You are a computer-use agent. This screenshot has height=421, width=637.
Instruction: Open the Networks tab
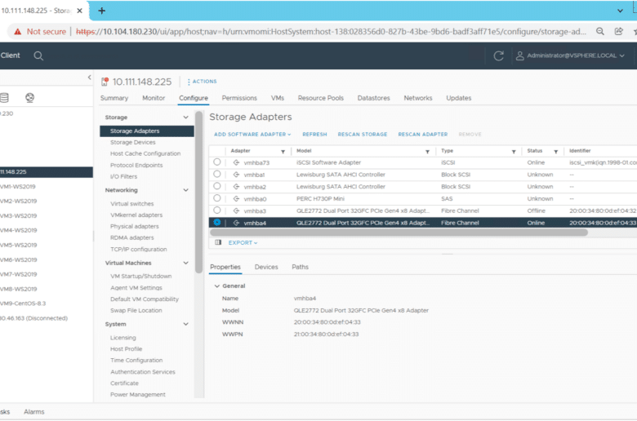pos(417,98)
